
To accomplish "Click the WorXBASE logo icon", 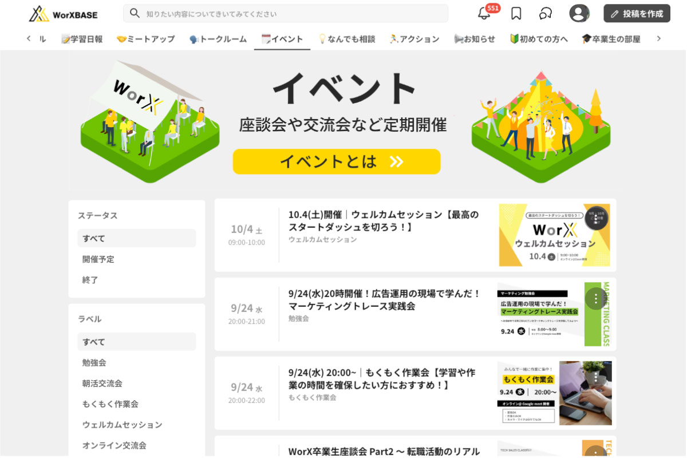I will click(x=39, y=14).
